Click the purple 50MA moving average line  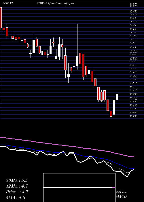click(67, 146)
